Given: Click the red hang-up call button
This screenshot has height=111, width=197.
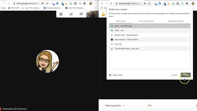Looking at the screenshot, I should tap(150, 105).
